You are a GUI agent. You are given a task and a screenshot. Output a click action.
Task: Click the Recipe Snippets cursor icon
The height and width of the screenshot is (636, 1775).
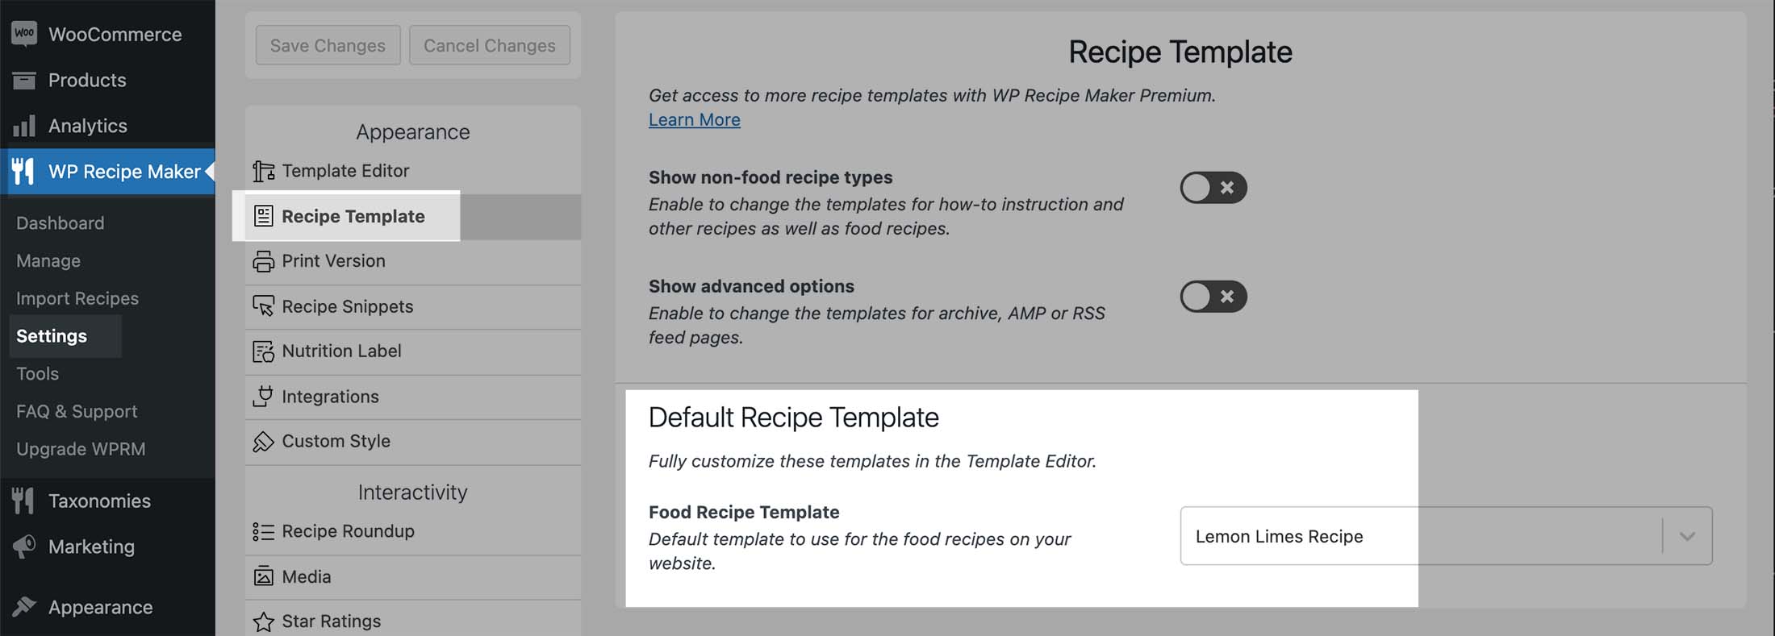click(x=262, y=306)
